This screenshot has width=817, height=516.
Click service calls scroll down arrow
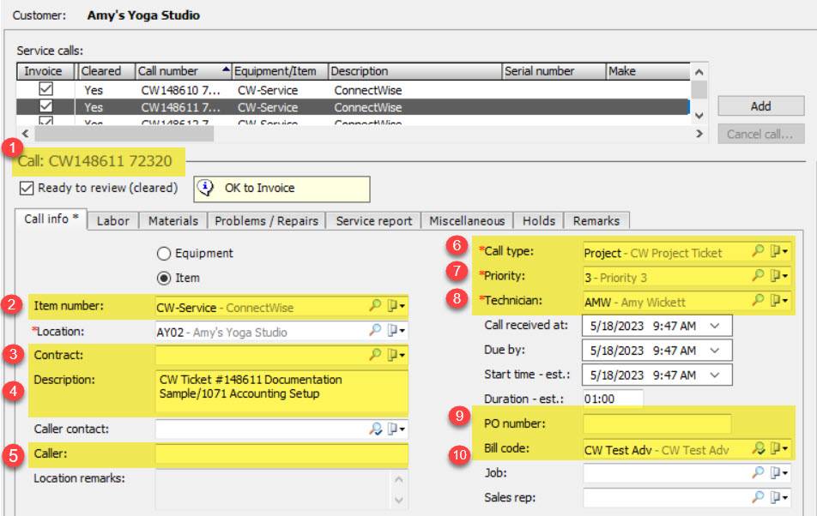(699, 116)
